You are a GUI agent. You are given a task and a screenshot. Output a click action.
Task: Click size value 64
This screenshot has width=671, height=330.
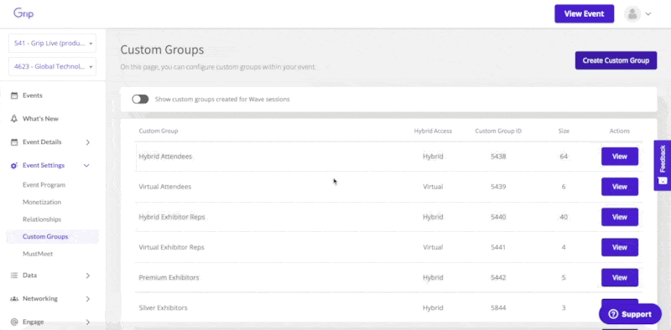coord(564,157)
